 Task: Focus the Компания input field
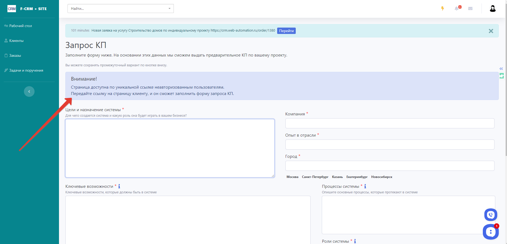click(390, 123)
